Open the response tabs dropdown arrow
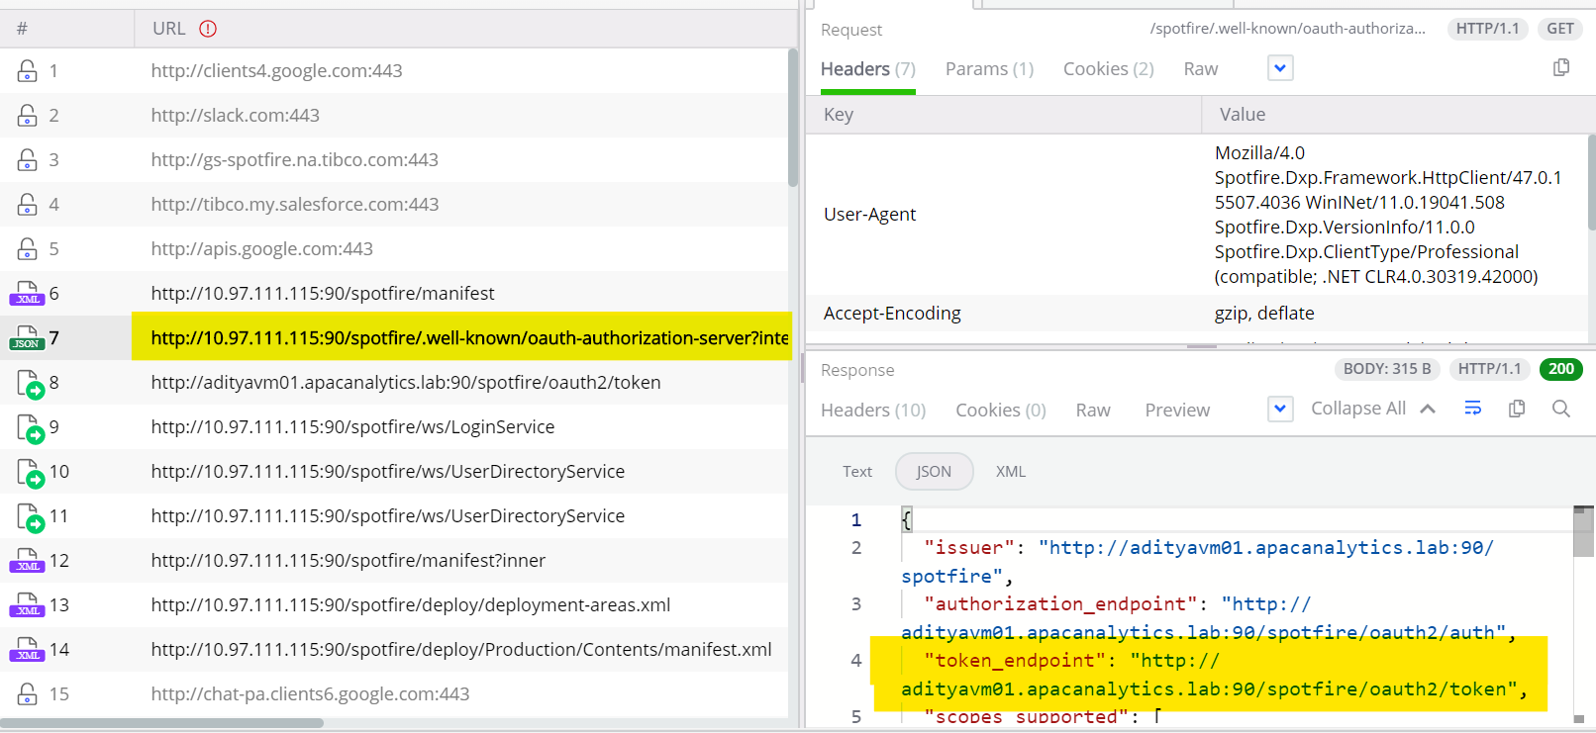1596x733 pixels. pos(1280,409)
